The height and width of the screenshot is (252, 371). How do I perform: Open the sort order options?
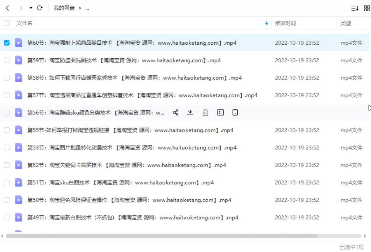pyautogui.click(x=355, y=8)
